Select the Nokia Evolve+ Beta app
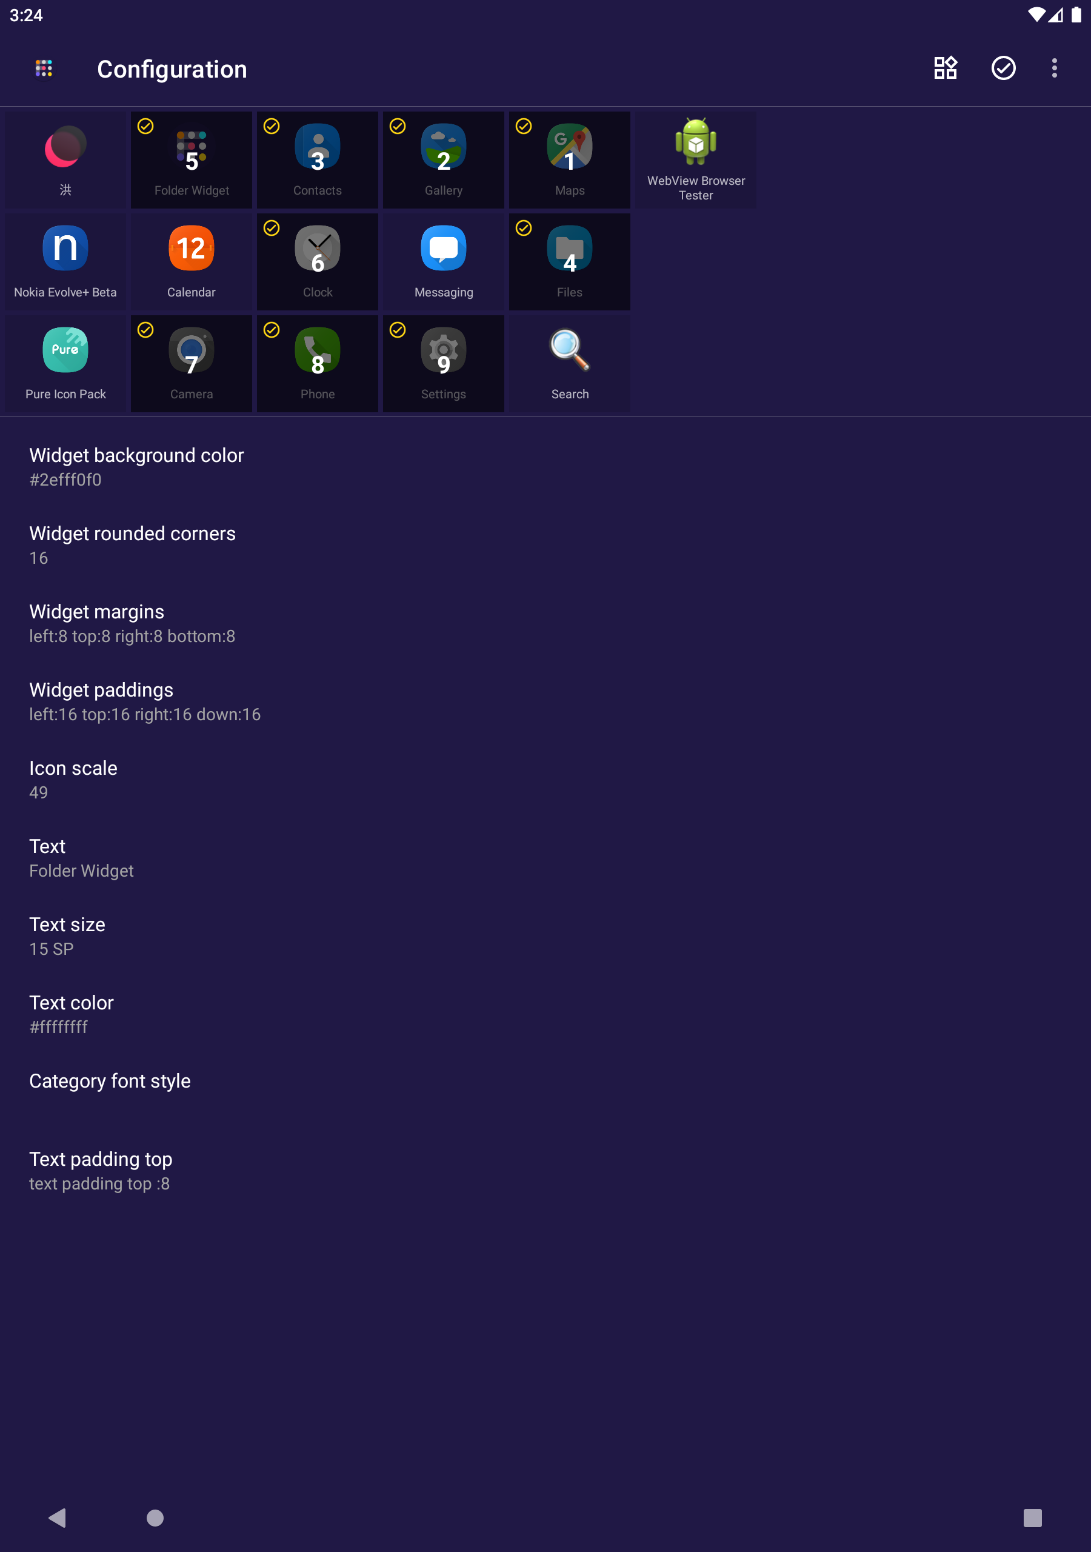Screen dimensions: 1091x1552 tap(65, 261)
